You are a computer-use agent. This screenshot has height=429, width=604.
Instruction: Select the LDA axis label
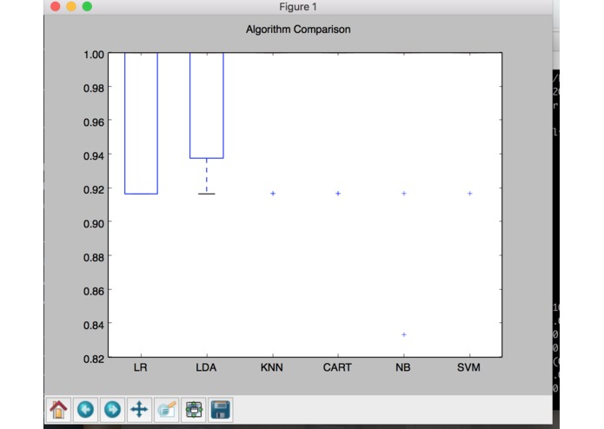pos(206,367)
